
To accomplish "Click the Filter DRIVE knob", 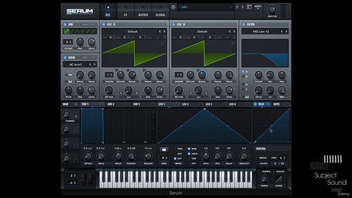I will tap(258, 90).
